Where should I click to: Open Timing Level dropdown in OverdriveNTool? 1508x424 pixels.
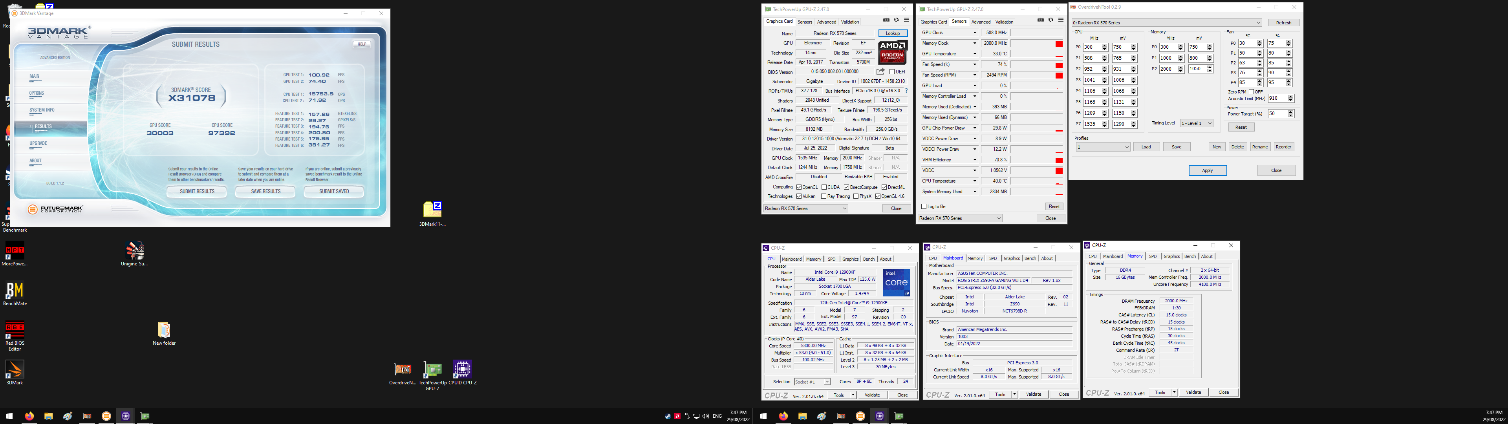point(1197,123)
